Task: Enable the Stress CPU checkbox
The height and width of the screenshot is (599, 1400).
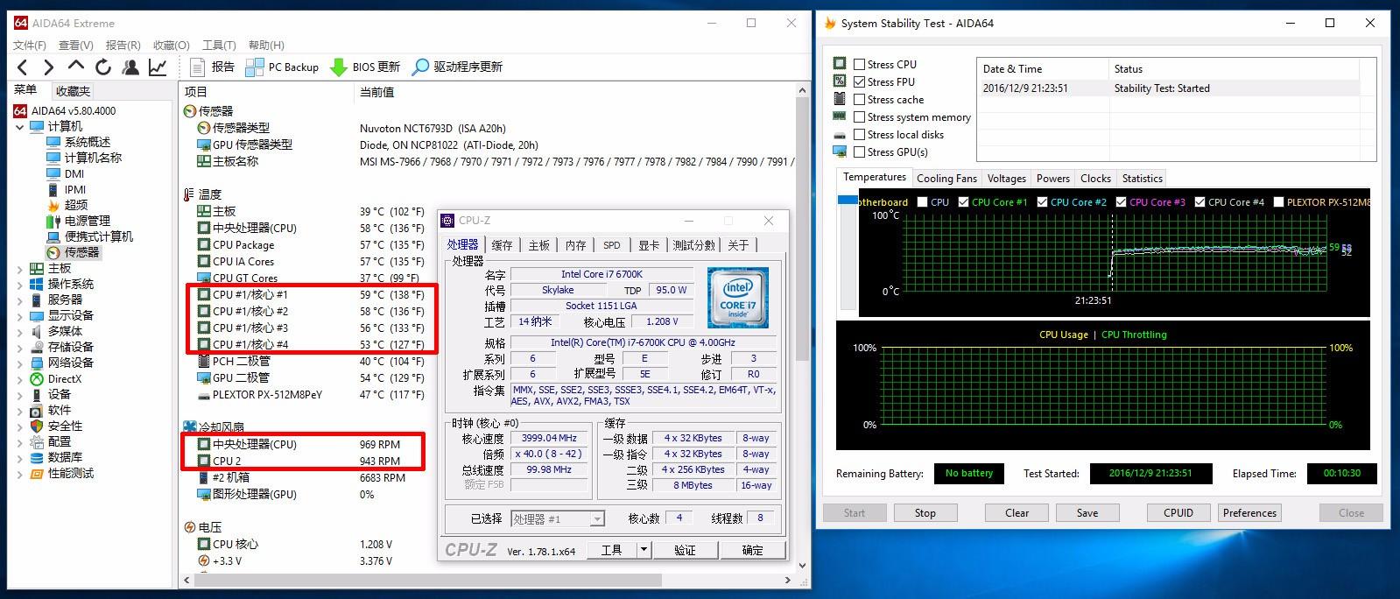Action: pos(859,64)
